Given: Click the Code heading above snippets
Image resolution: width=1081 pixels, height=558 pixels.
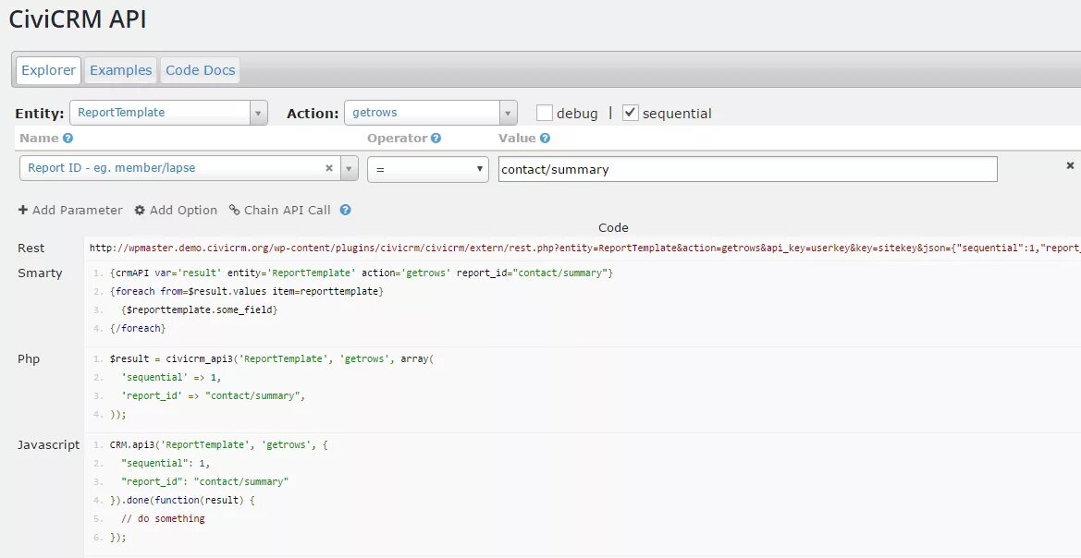Looking at the screenshot, I should point(614,227).
